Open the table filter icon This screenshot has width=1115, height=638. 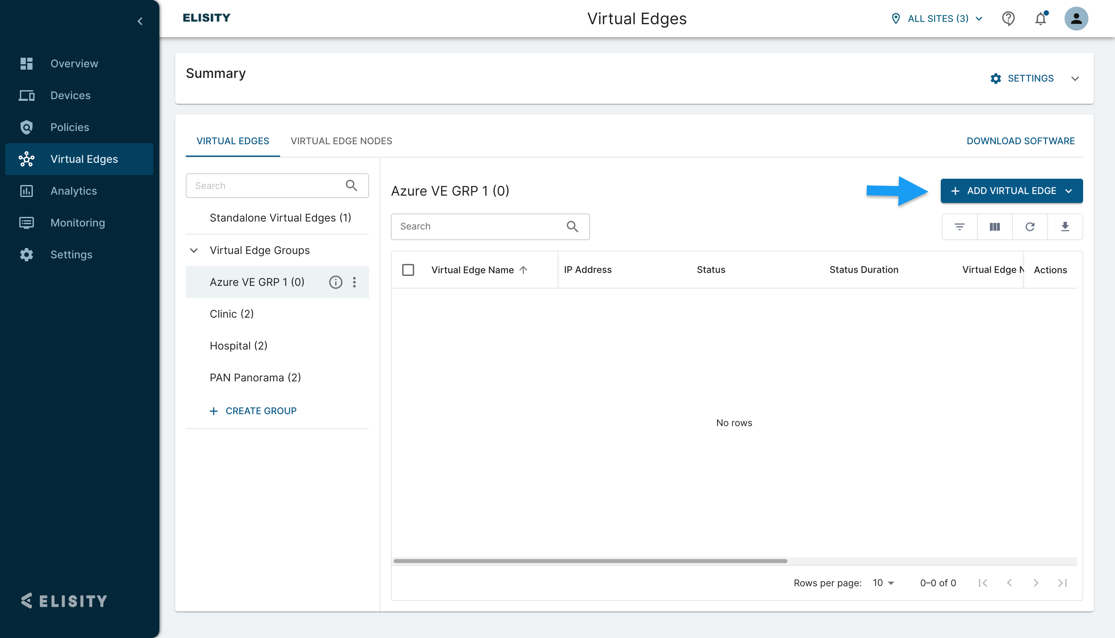(x=959, y=226)
